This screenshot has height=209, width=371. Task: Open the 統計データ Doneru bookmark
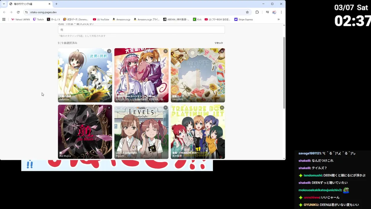tap(76, 19)
